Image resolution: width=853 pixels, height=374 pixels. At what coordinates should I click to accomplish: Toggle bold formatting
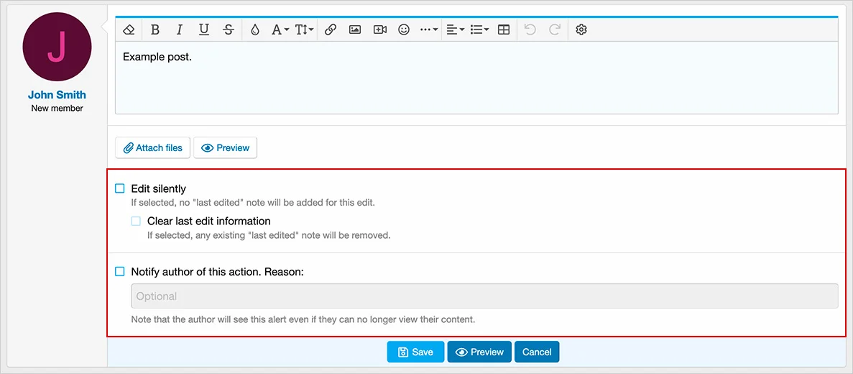coord(155,29)
